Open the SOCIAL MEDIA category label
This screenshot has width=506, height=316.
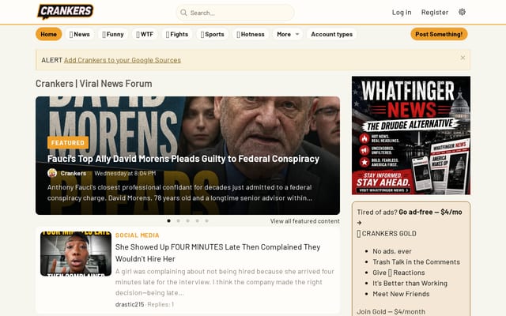137,235
